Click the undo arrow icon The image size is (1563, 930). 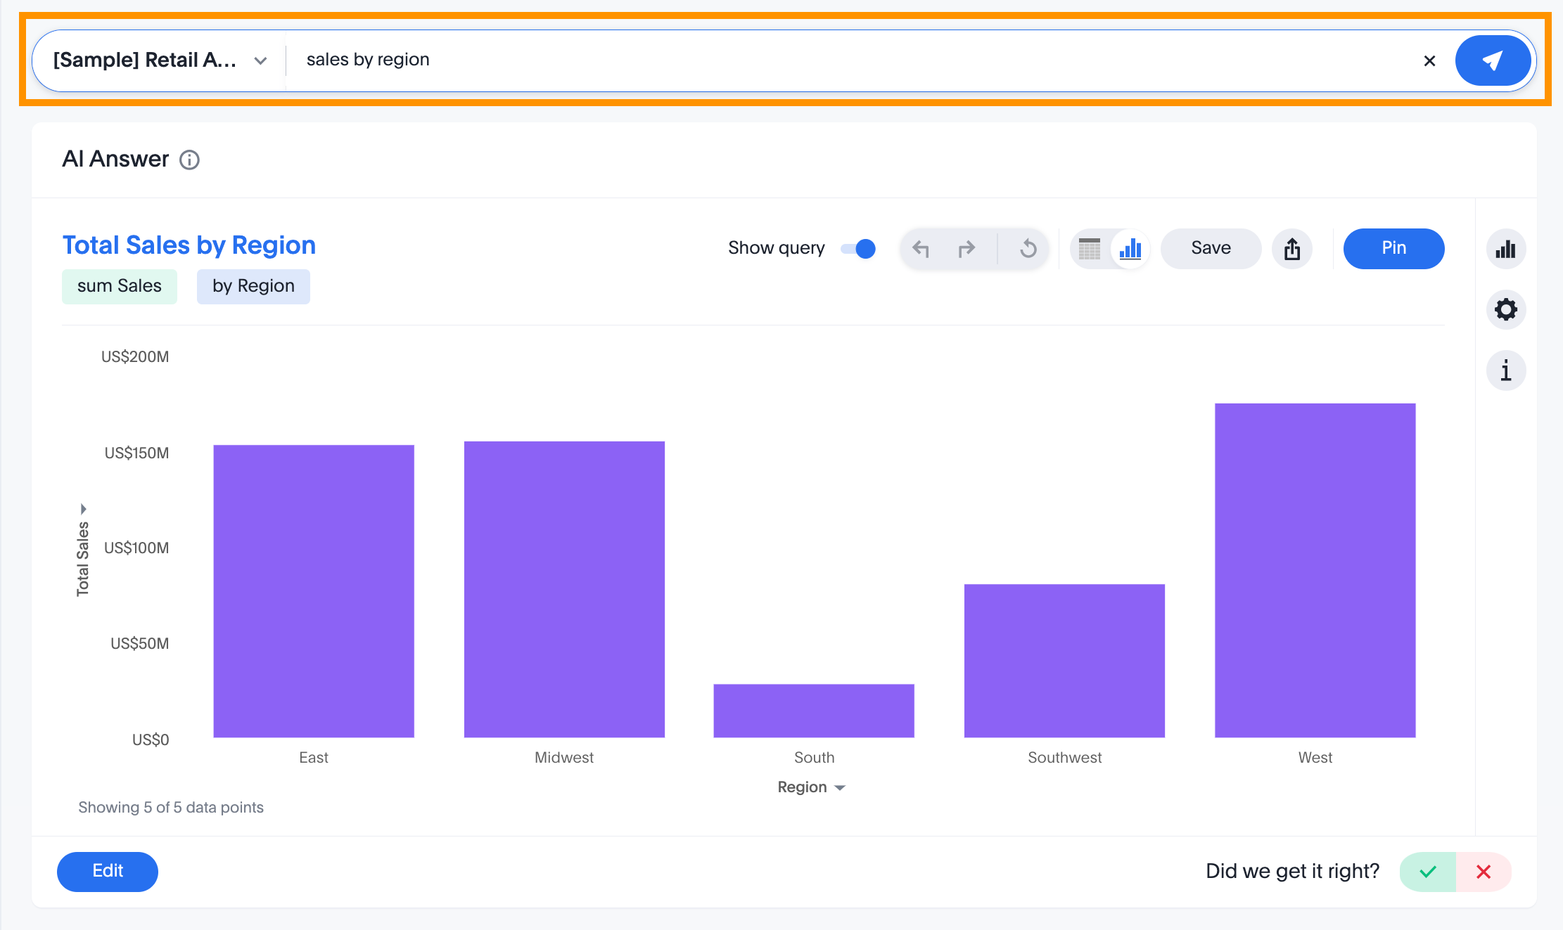click(x=921, y=248)
